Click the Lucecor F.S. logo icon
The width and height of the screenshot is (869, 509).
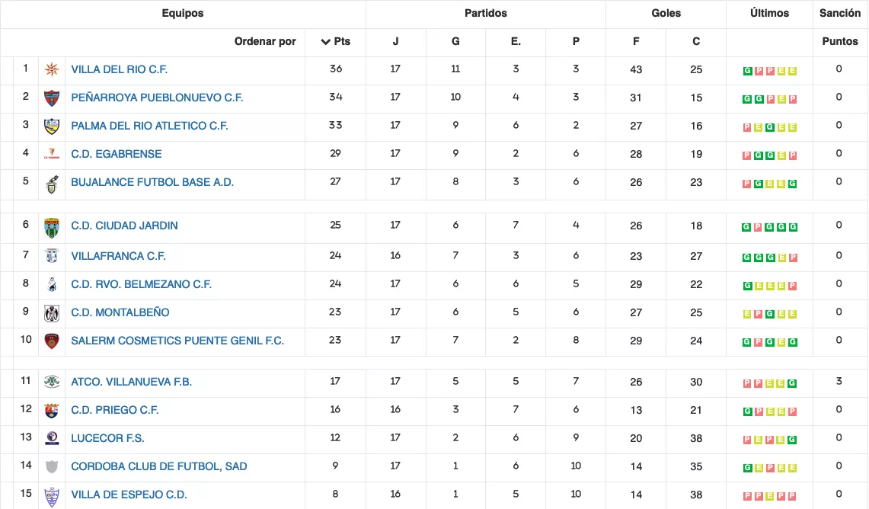52,438
